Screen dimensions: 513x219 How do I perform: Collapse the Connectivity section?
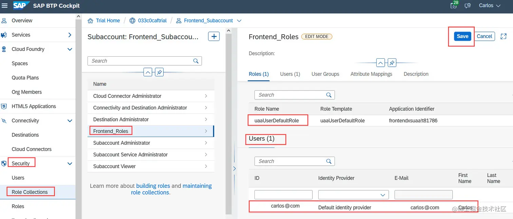pyautogui.click(x=70, y=121)
